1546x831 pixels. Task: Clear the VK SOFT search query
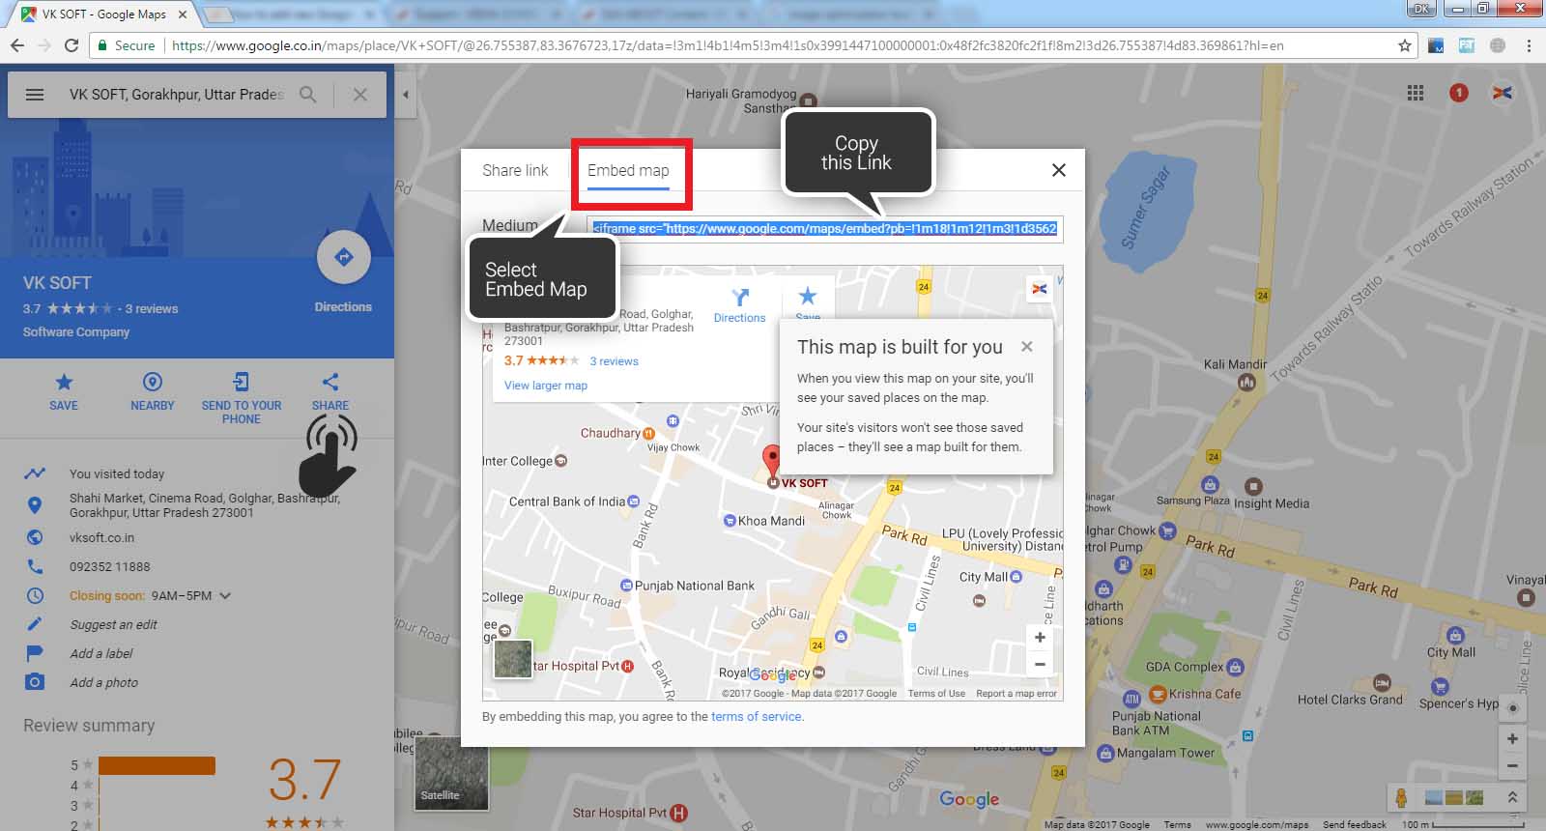360,95
